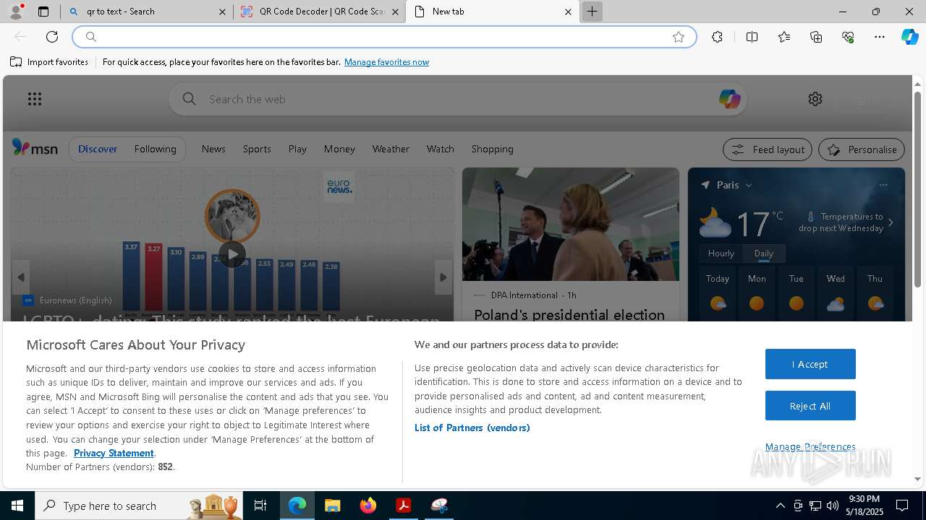This screenshot has height=520, width=926.
Task: Select Wed forecast in weather card
Action: (x=836, y=292)
